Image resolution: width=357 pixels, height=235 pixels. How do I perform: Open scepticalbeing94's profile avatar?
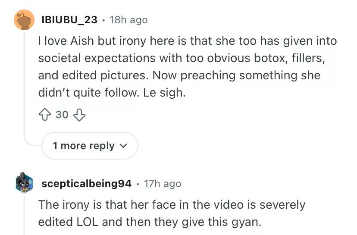pos(24,184)
